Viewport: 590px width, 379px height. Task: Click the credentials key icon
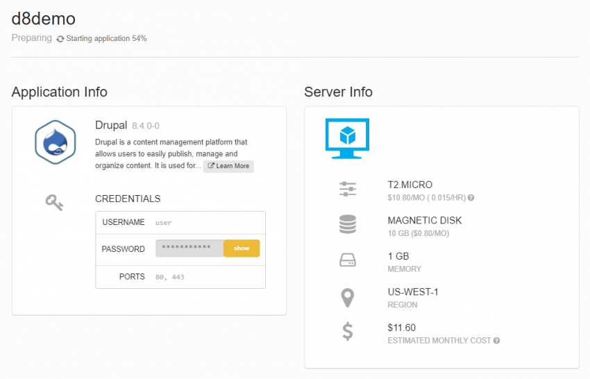[54, 203]
